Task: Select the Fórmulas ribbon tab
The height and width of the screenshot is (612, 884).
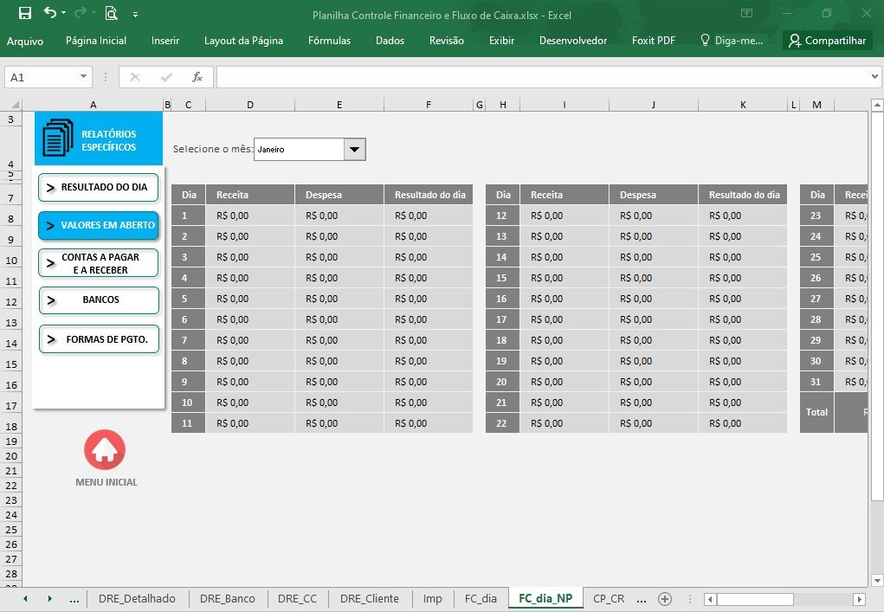Action: (329, 41)
